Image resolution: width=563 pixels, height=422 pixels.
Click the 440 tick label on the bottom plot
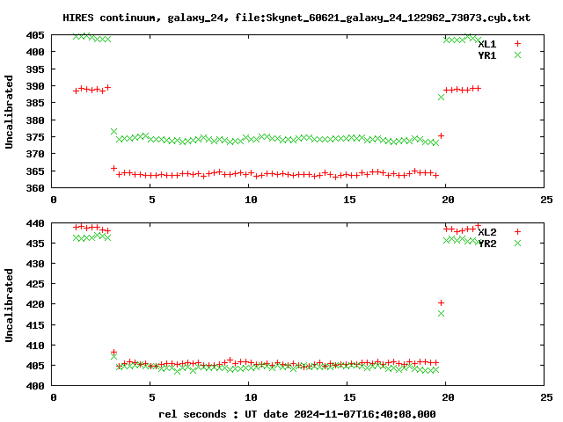coord(35,223)
